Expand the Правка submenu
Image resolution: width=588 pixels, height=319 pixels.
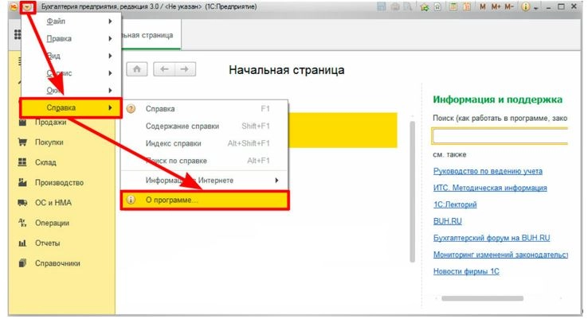pyautogui.click(x=71, y=38)
